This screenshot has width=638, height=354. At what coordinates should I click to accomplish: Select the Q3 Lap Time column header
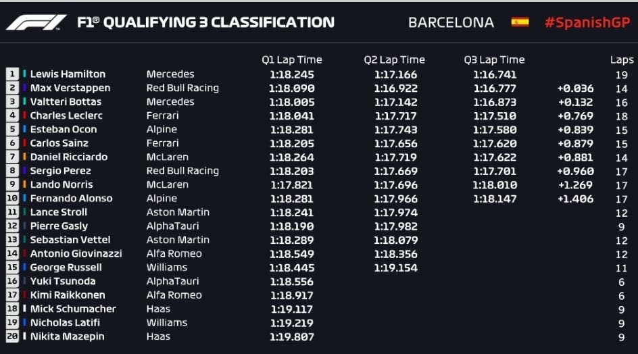pos(494,60)
